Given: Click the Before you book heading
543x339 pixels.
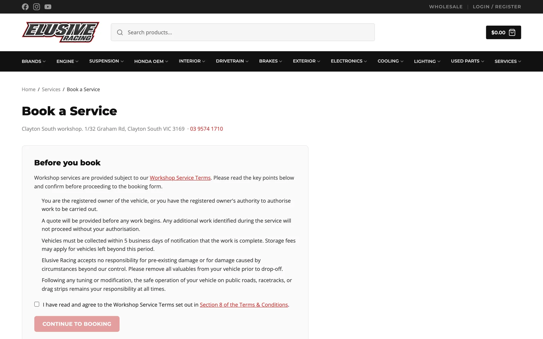Looking at the screenshot, I should point(67,163).
